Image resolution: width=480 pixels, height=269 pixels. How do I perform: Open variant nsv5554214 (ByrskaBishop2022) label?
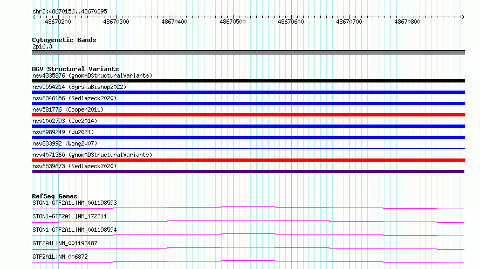click(x=79, y=87)
